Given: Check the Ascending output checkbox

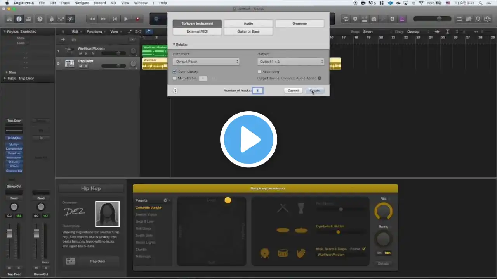Looking at the screenshot, I should click(259, 72).
